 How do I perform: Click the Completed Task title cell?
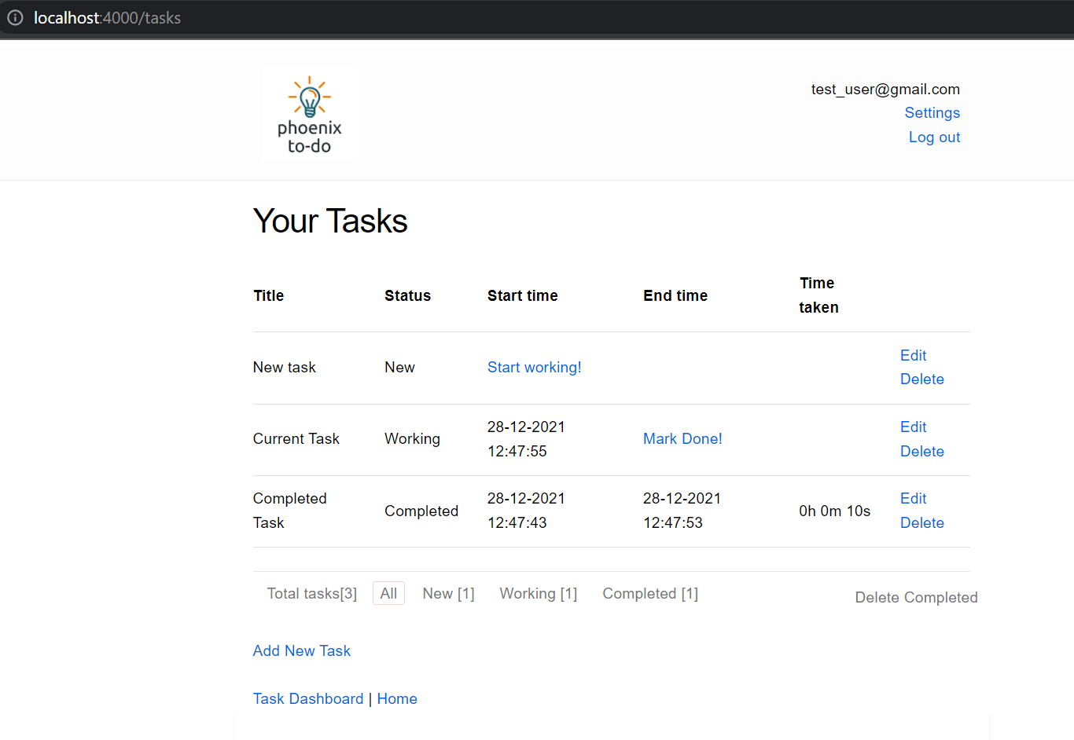289,511
